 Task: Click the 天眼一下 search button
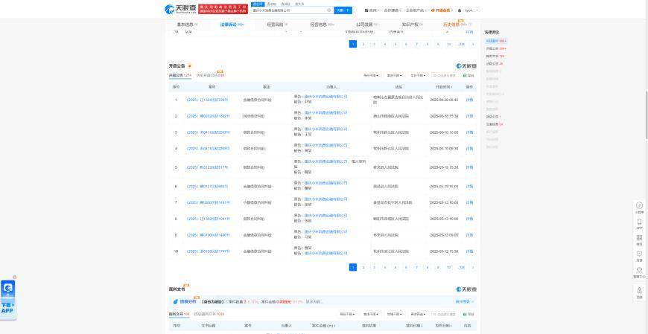[343, 10]
